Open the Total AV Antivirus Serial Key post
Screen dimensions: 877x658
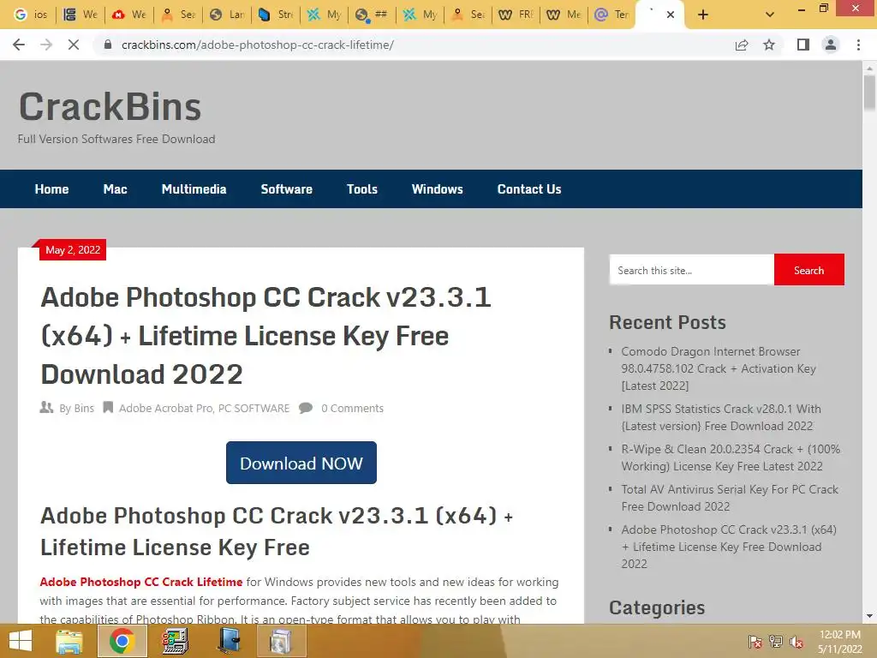730,498
